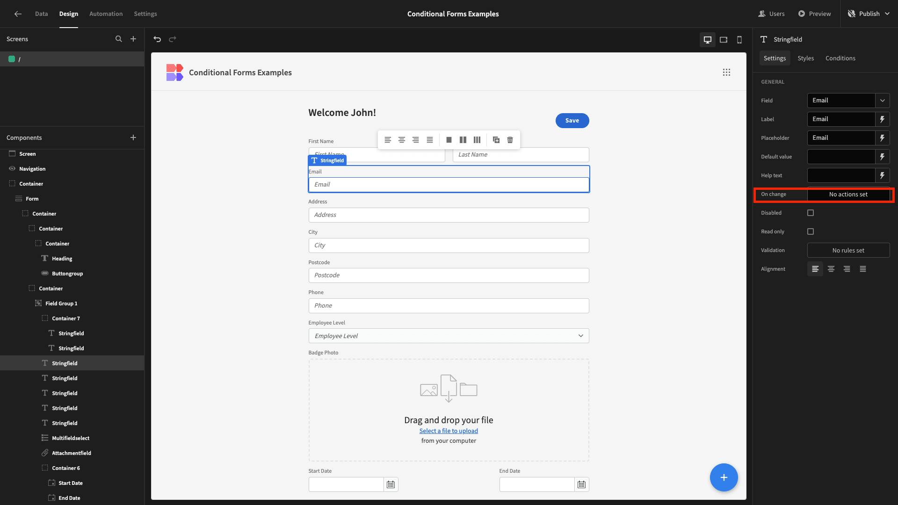Open the Field dropdown showing Email
898x505 pixels.
coord(883,100)
